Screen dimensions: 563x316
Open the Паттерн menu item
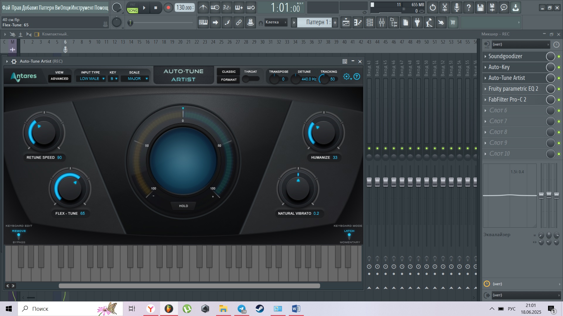[x=46, y=8]
